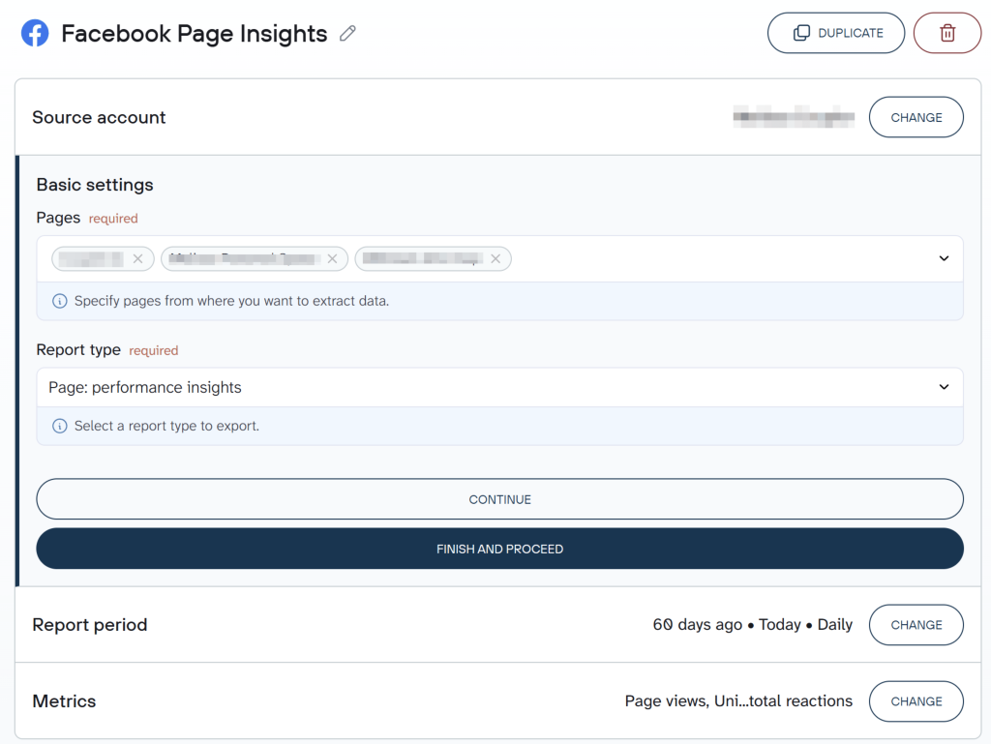Change the Metrics selection
Screen dimensions: 991x744
click(916, 701)
